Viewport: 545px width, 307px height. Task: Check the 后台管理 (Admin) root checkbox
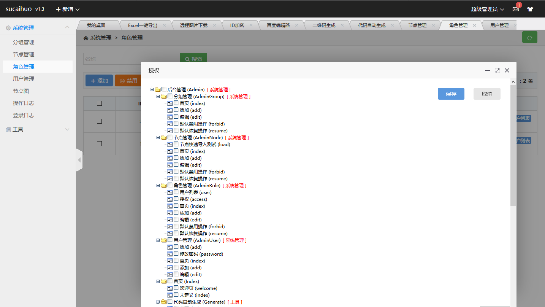164,89
